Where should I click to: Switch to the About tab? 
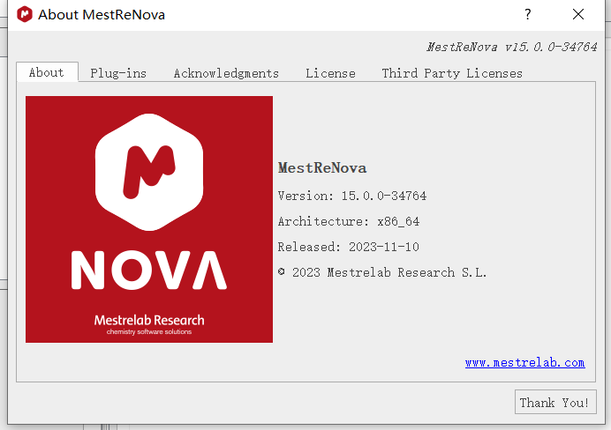[x=47, y=72]
